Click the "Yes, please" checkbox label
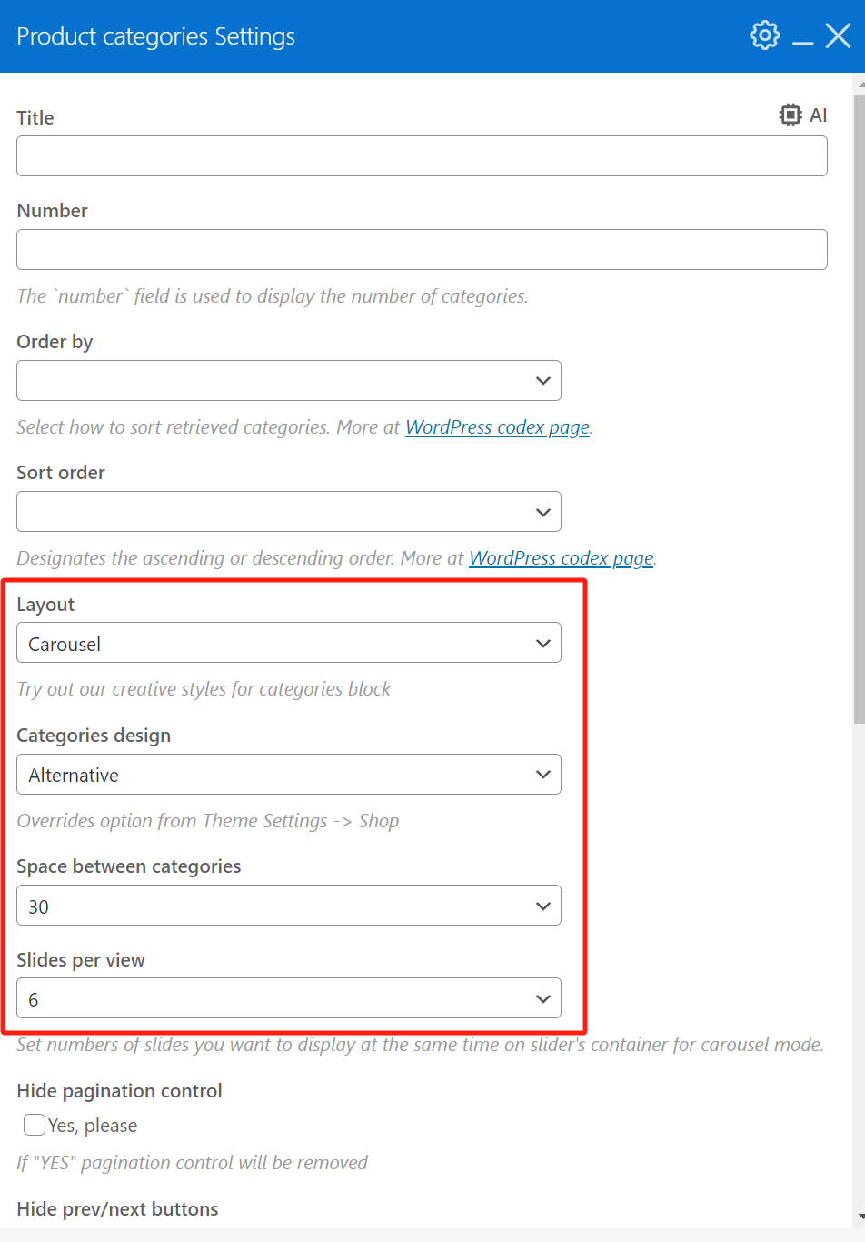 pos(93,1126)
